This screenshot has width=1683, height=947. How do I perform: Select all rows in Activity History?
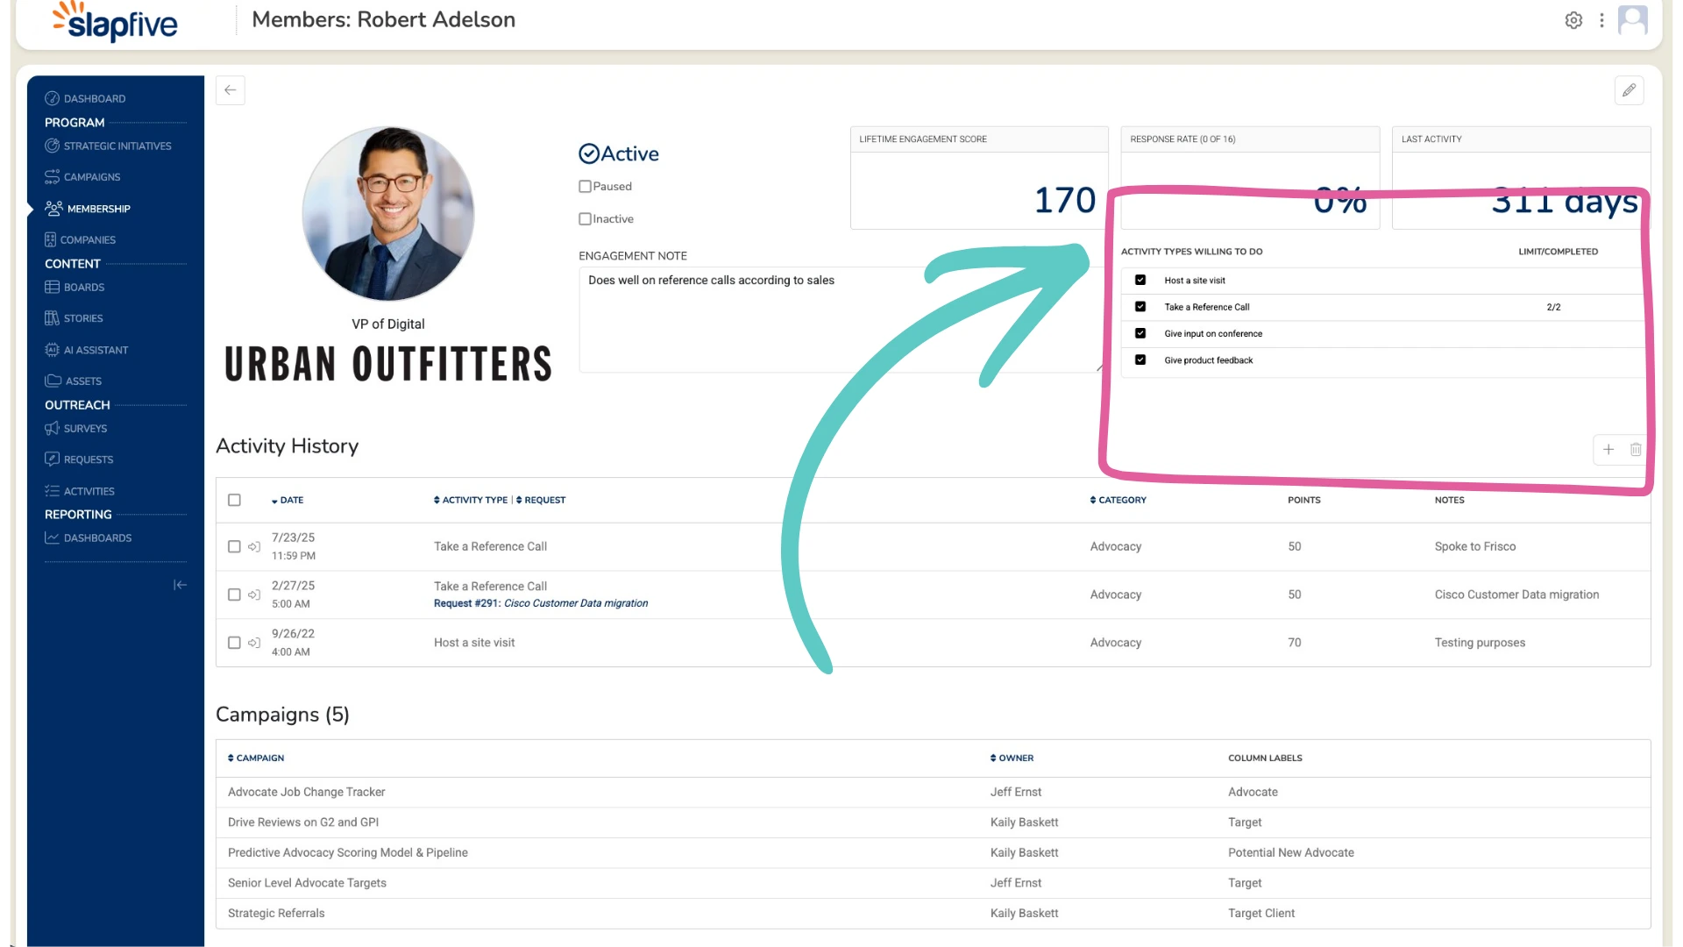pyautogui.click(x=234, y=500)
